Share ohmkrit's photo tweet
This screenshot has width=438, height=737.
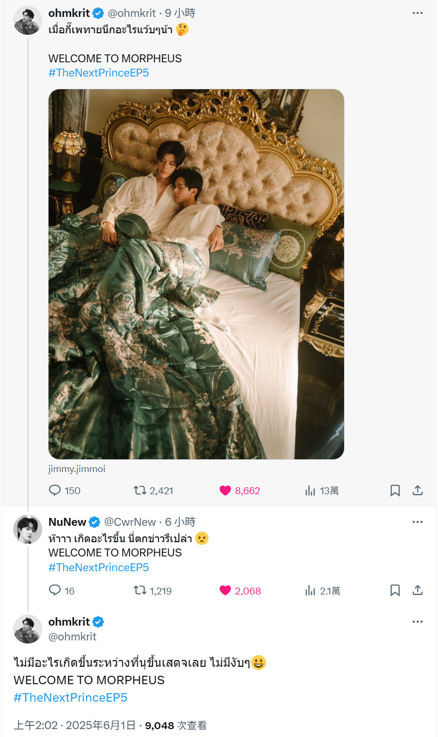point(417,490)
